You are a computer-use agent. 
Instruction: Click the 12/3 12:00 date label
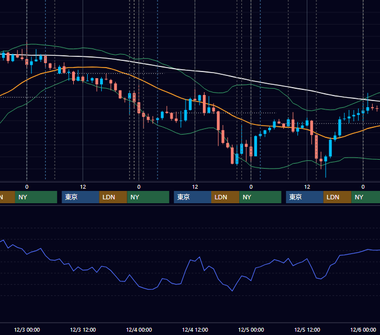[83, 329]
